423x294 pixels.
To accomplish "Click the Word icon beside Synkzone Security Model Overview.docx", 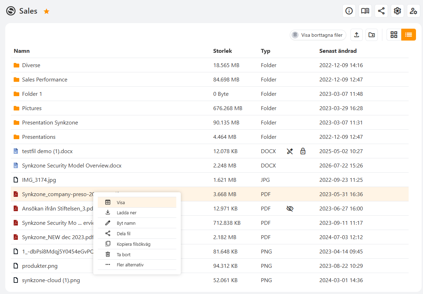I will [16, 166].
